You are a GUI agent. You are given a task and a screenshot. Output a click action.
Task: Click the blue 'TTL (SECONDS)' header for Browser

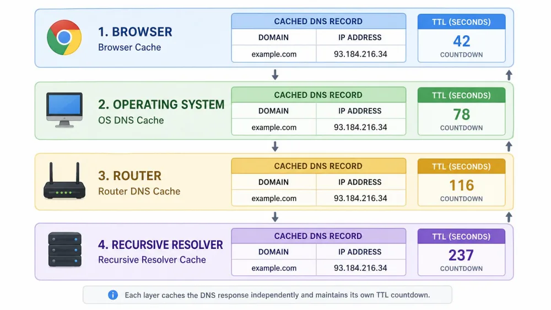461,22
